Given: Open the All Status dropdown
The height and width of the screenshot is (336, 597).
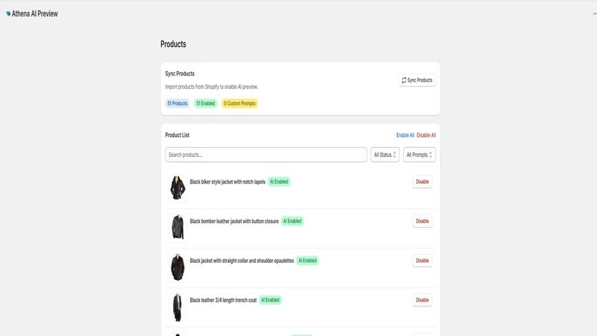Looking at the screenshot, I should 385,155.
